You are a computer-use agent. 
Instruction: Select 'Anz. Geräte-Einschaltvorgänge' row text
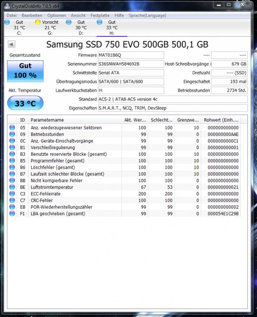[62, 141]
